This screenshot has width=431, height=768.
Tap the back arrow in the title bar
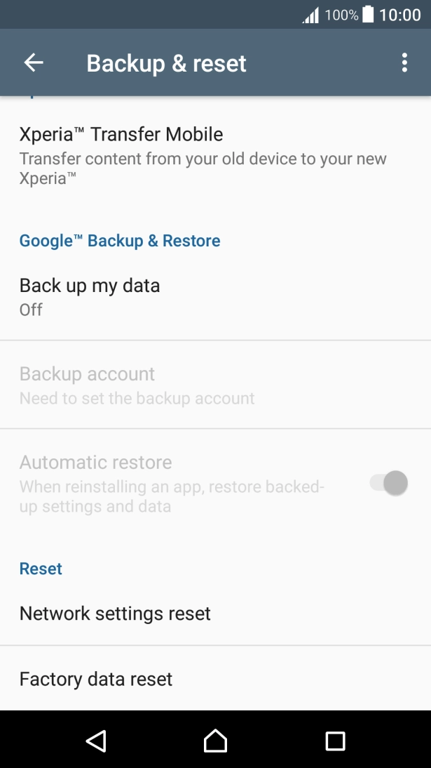33,62
